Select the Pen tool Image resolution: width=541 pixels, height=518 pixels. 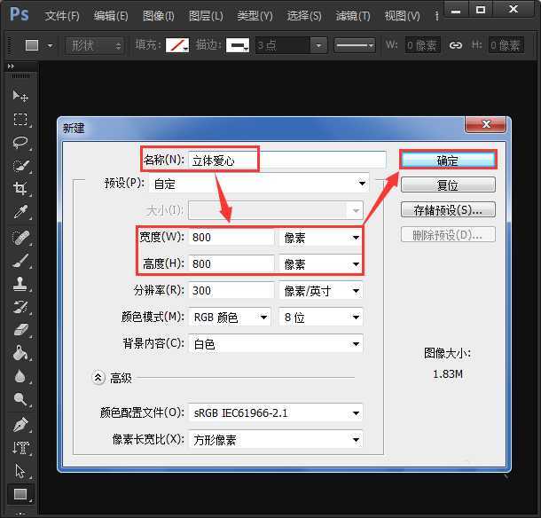[x=20, y=425]
